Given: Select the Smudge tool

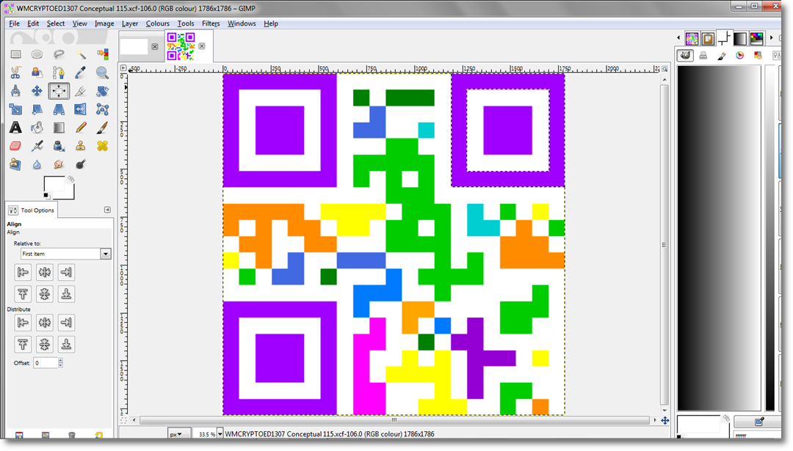Looking at the screenshot, I should point(59,164).
